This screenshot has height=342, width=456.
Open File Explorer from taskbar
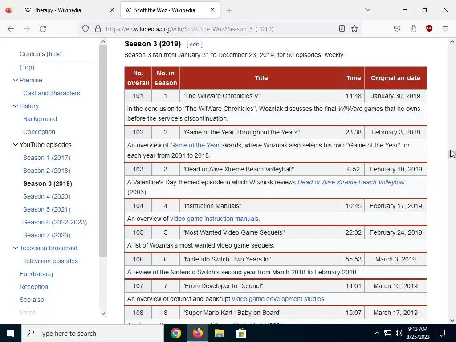tap(219, 333)
